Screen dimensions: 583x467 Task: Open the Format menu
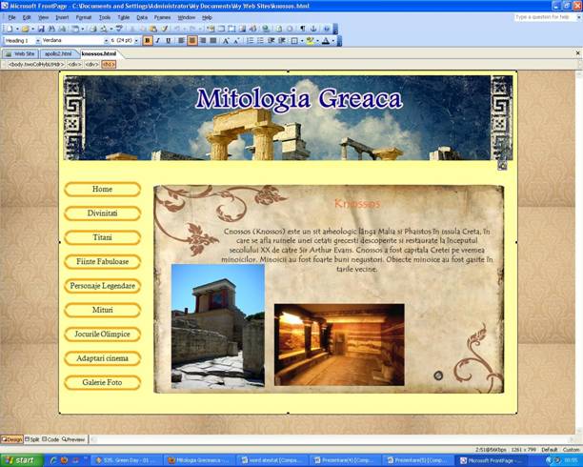[83, 17]
